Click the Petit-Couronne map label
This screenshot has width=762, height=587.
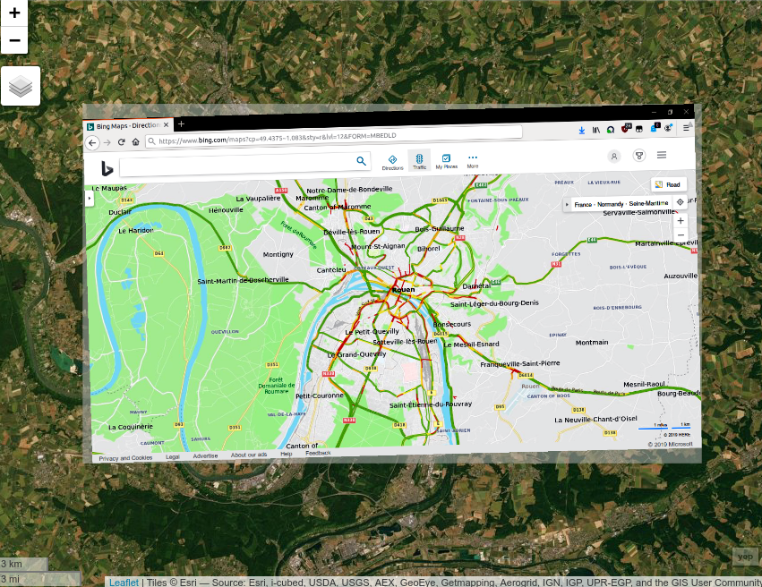320,396
